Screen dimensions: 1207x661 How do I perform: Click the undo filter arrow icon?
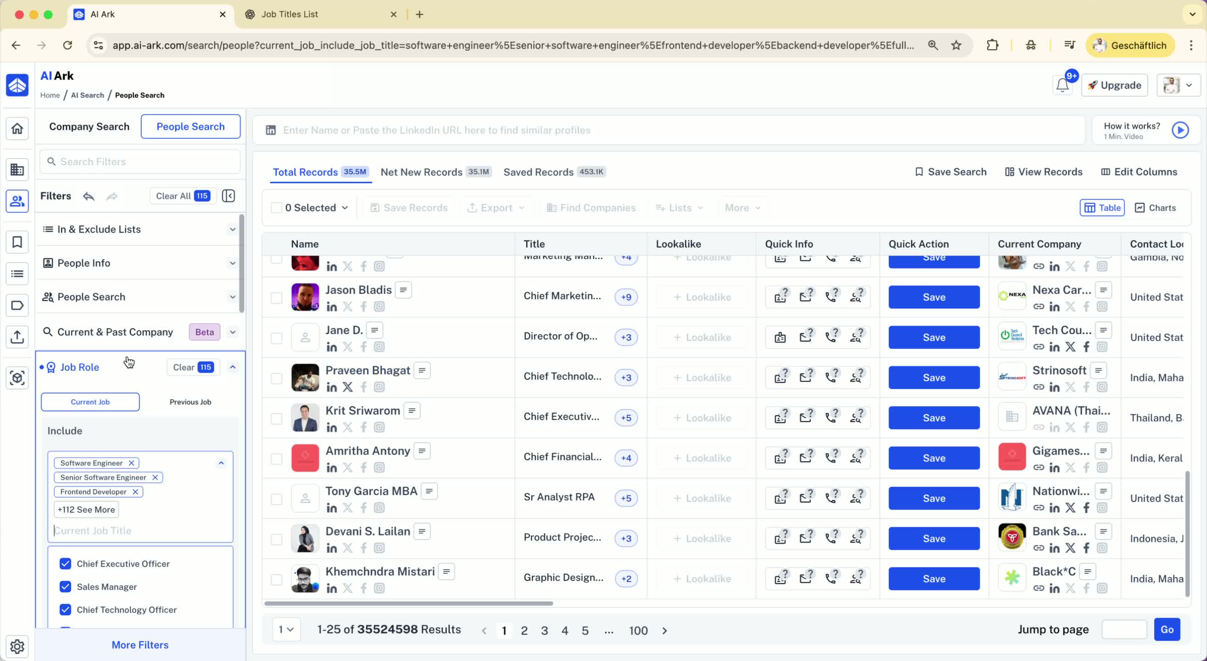click(x=89, y=196)
